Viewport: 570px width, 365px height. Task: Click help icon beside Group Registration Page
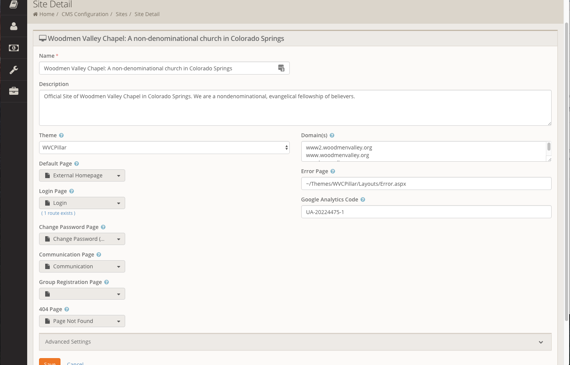[106, 282]
